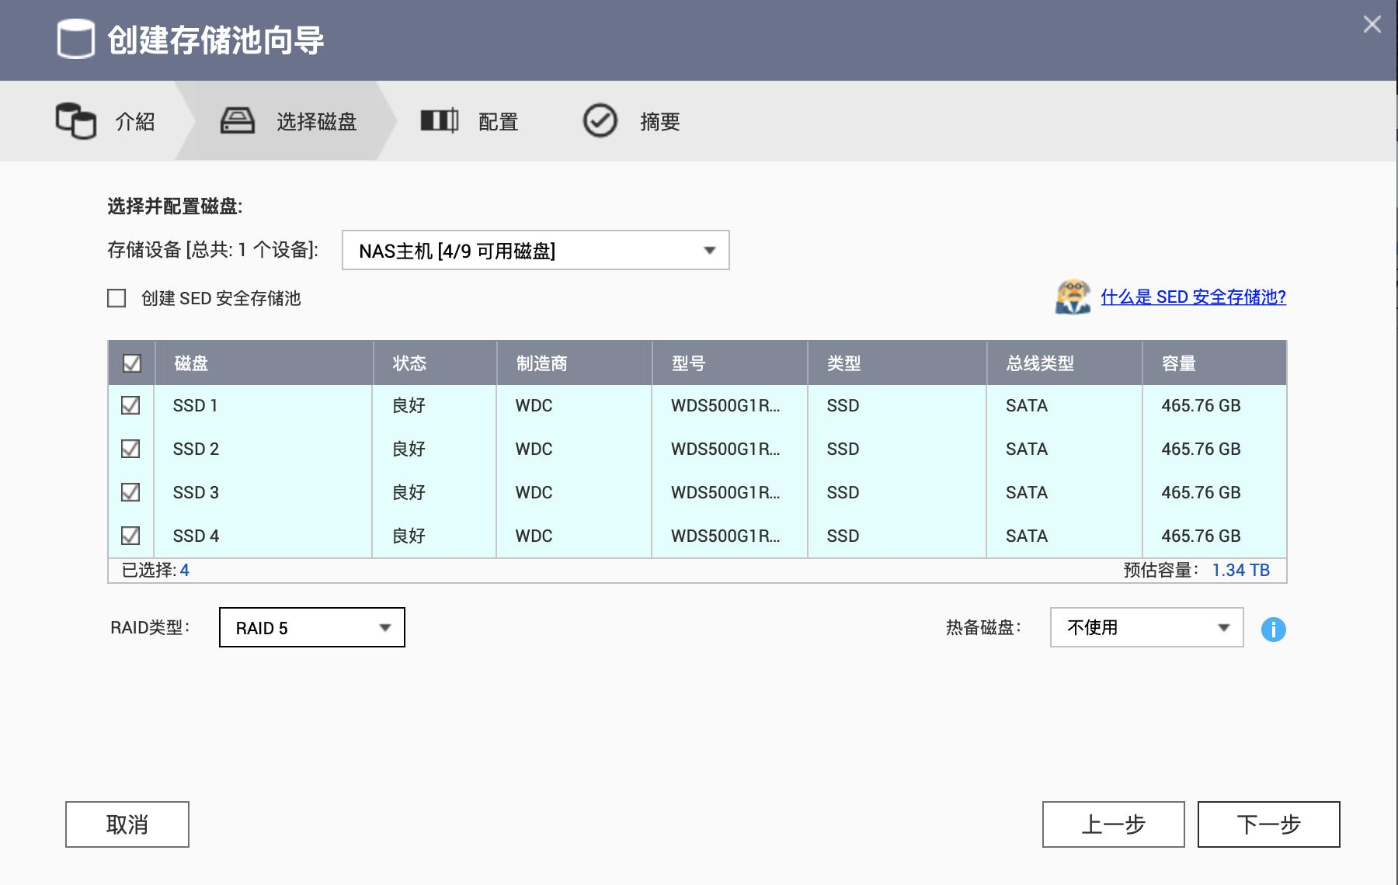The width and height of the screenshot is (1398, 885).
Task: Open the 什么是 SED 安全存储池 link
Action: tap(1192, 297)
